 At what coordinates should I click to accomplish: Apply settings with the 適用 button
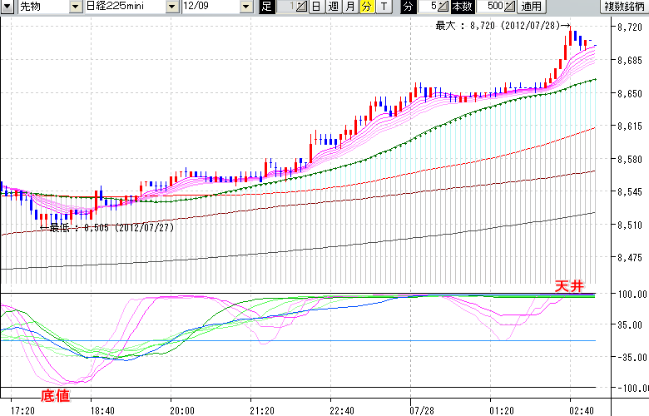(531, 6)
